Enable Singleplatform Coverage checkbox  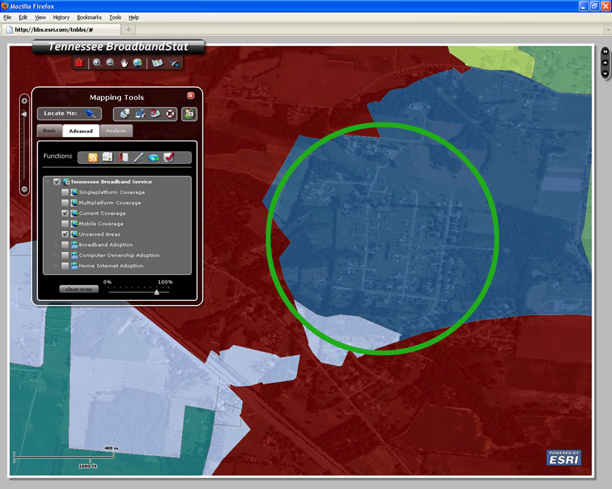click(65, 192)
